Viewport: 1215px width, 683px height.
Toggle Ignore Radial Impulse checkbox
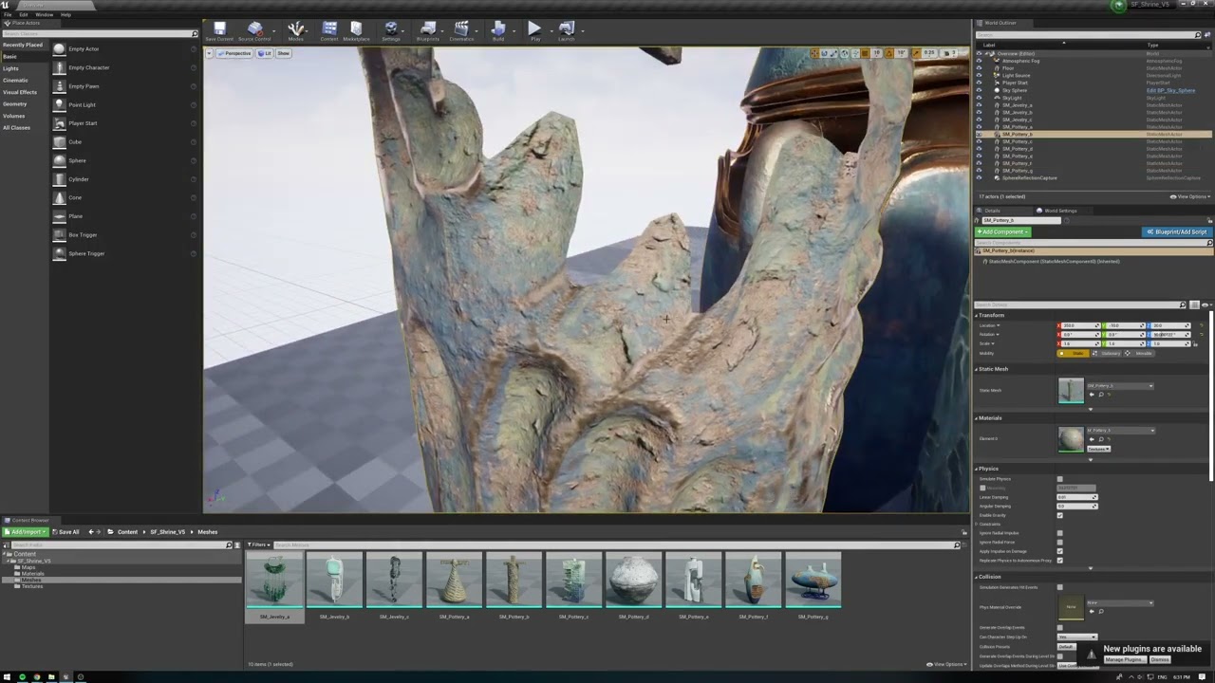coord(1060,533)
